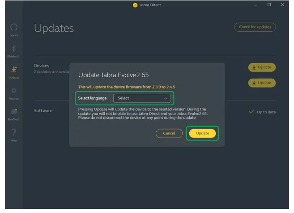Click Check for updates button

tap(255, 27)
